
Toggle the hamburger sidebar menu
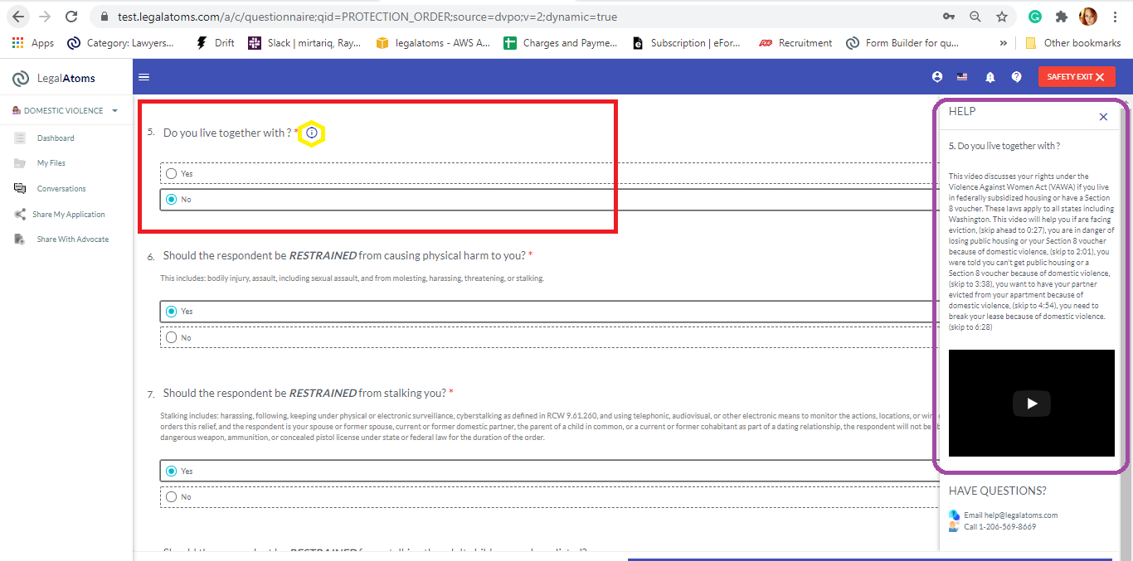[x=143, y=77]
